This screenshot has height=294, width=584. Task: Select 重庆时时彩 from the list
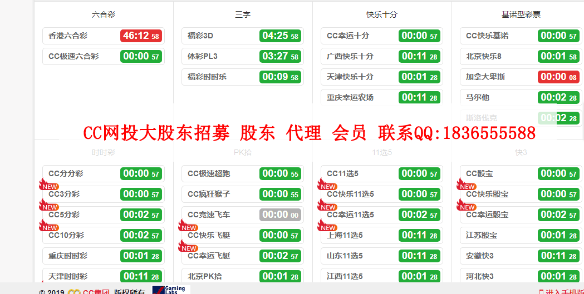pos(68,256)
